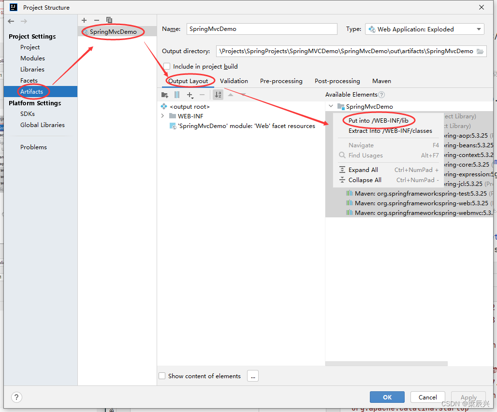Open SDKs under Platform Settings
Image resolution: width=497 pixels, height=412 pixels.
(x=28, y=114)
